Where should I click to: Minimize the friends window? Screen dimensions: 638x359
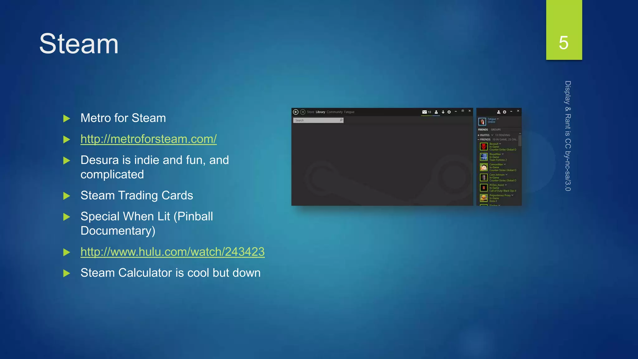click(511, 112)
